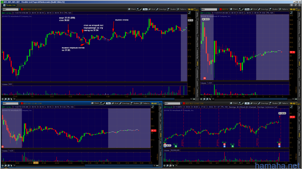Open the wrench settings in the 15m chart
This screenshot has height=169, width=302.
tap(243, 9)
